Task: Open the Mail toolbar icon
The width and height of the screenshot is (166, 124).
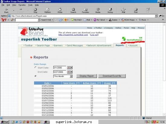Action: (x=123, y=11)
